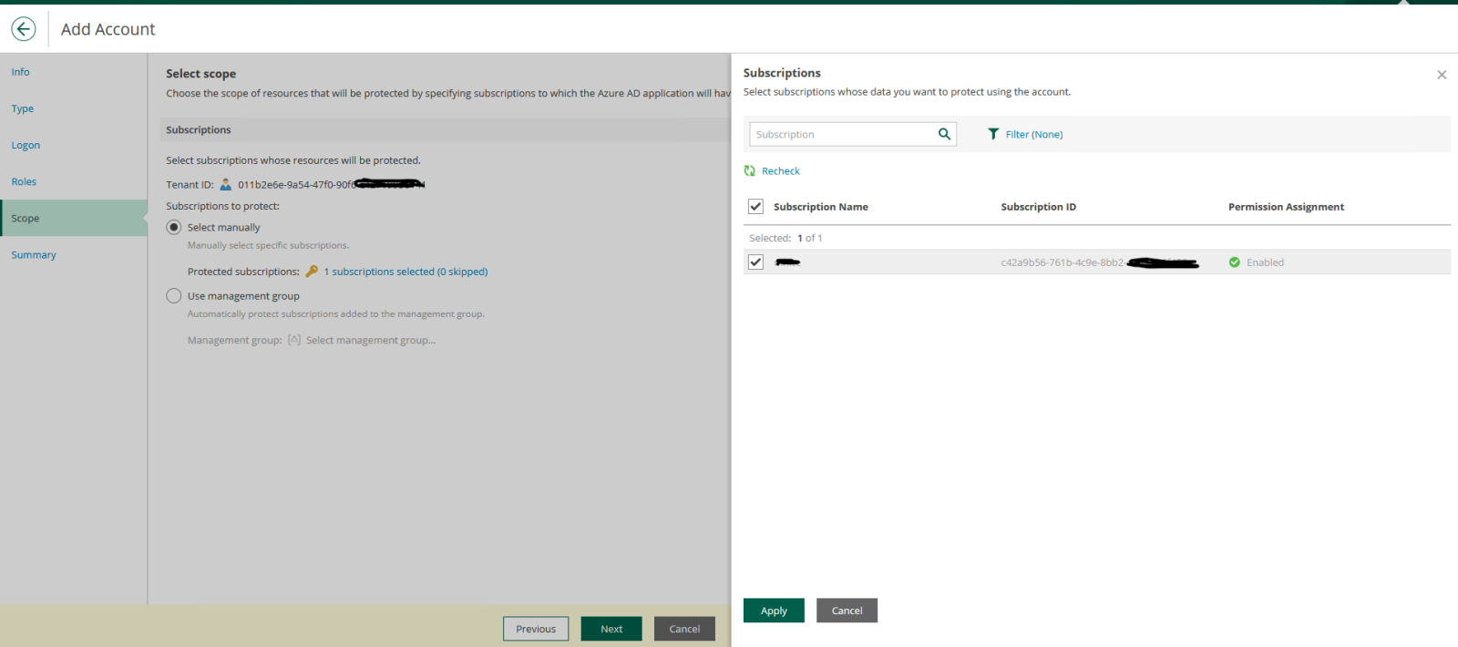The height and width of the screenshot is (647, 1458).
Task: Click the search magnifier icon in Subscription field
Action: (x=944, y=134)
